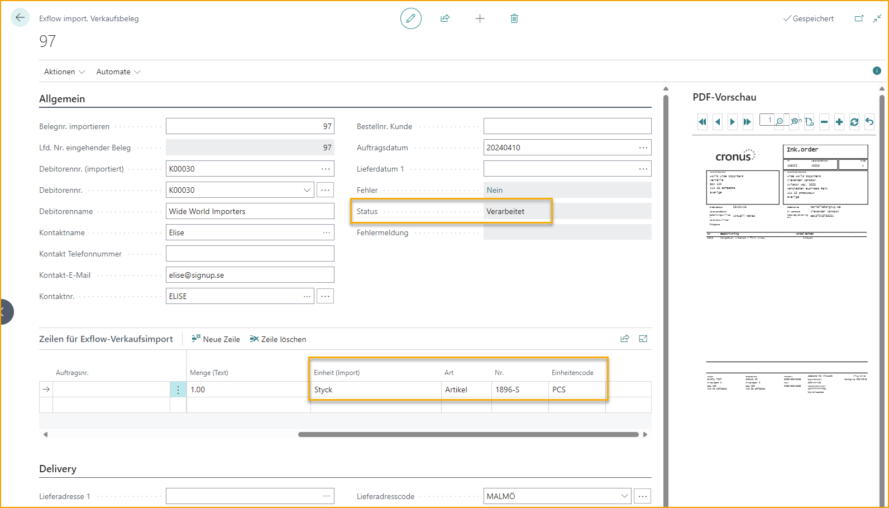Go back using the back arrow
The width and height of the screenshot is (889, 508).
click(20, 18)
